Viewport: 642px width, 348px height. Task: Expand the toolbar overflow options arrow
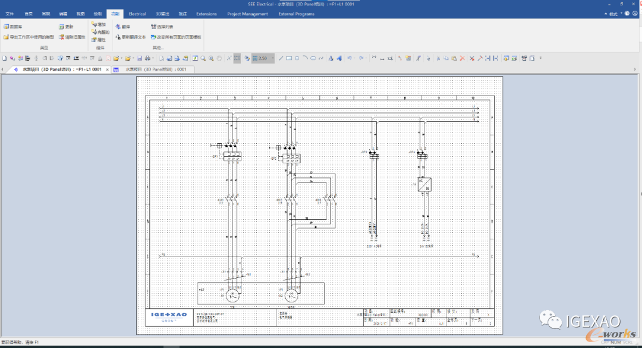pos(540,58)
